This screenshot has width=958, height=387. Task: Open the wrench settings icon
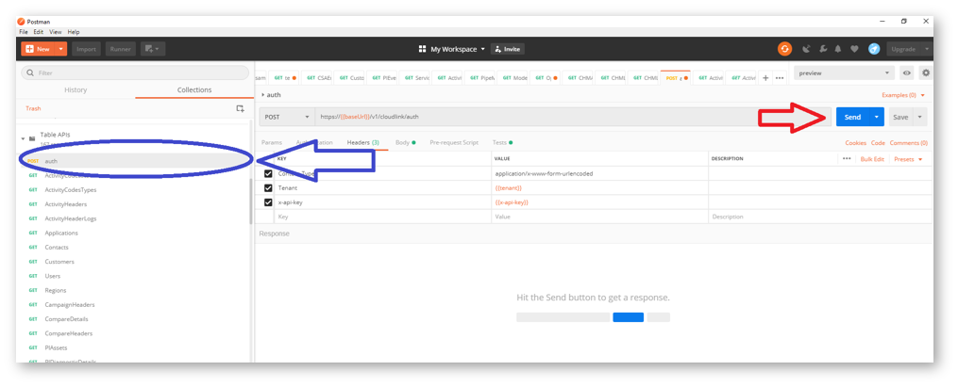point(823,49)
